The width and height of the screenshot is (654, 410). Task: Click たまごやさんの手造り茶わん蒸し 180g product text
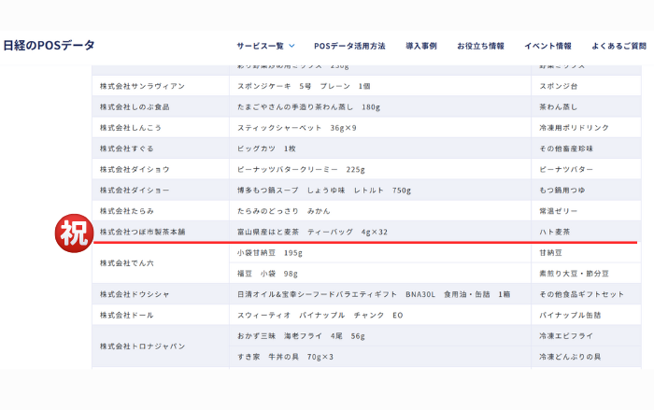(308, 106)
